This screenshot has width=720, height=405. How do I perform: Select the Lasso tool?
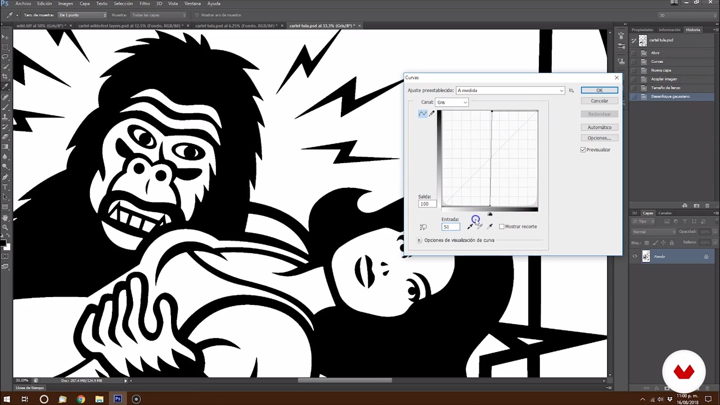[5, 57]
